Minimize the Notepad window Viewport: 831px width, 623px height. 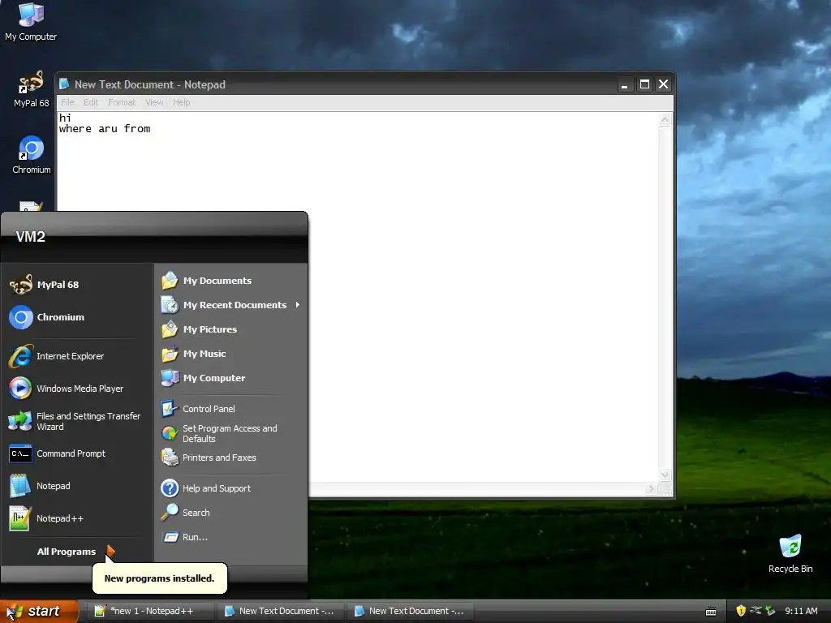click(x=625, y=84)
